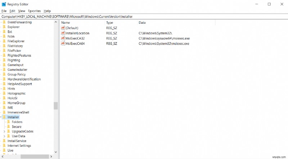Select the MsiExecCA64 value name
Image resolution: width=288 pixels, height=159 pixels.
click(x=75, y=44)
